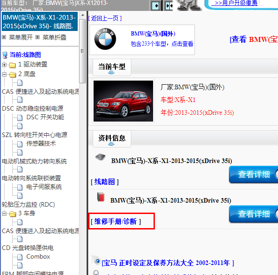Click 菜单折叠 to collapse all menus

click(54, 37)
